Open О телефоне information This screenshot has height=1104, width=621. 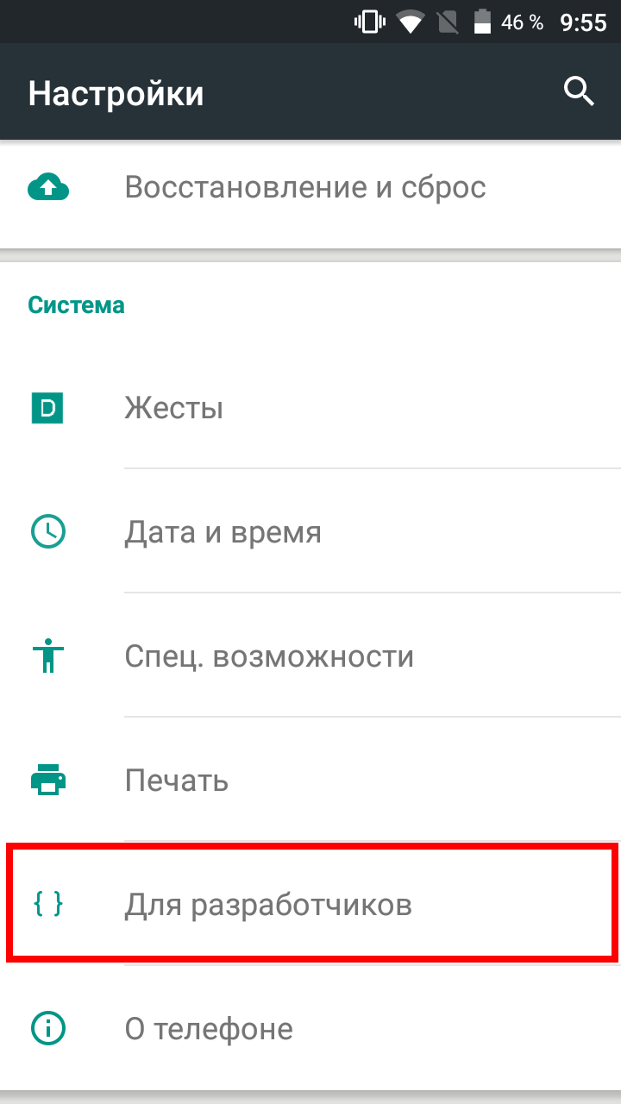[x=310, y=1028]
